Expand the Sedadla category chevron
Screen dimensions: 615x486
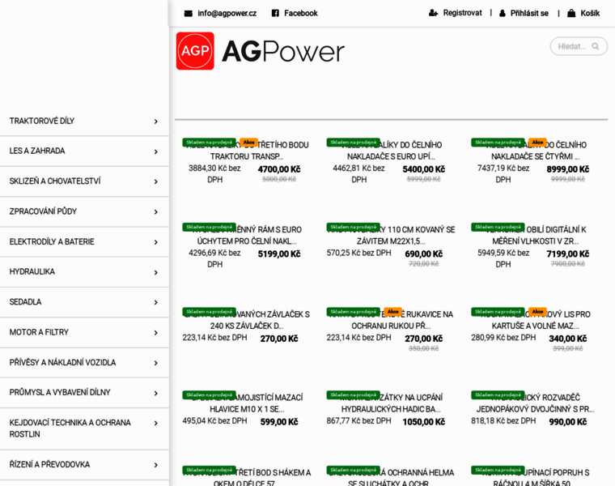155,302
